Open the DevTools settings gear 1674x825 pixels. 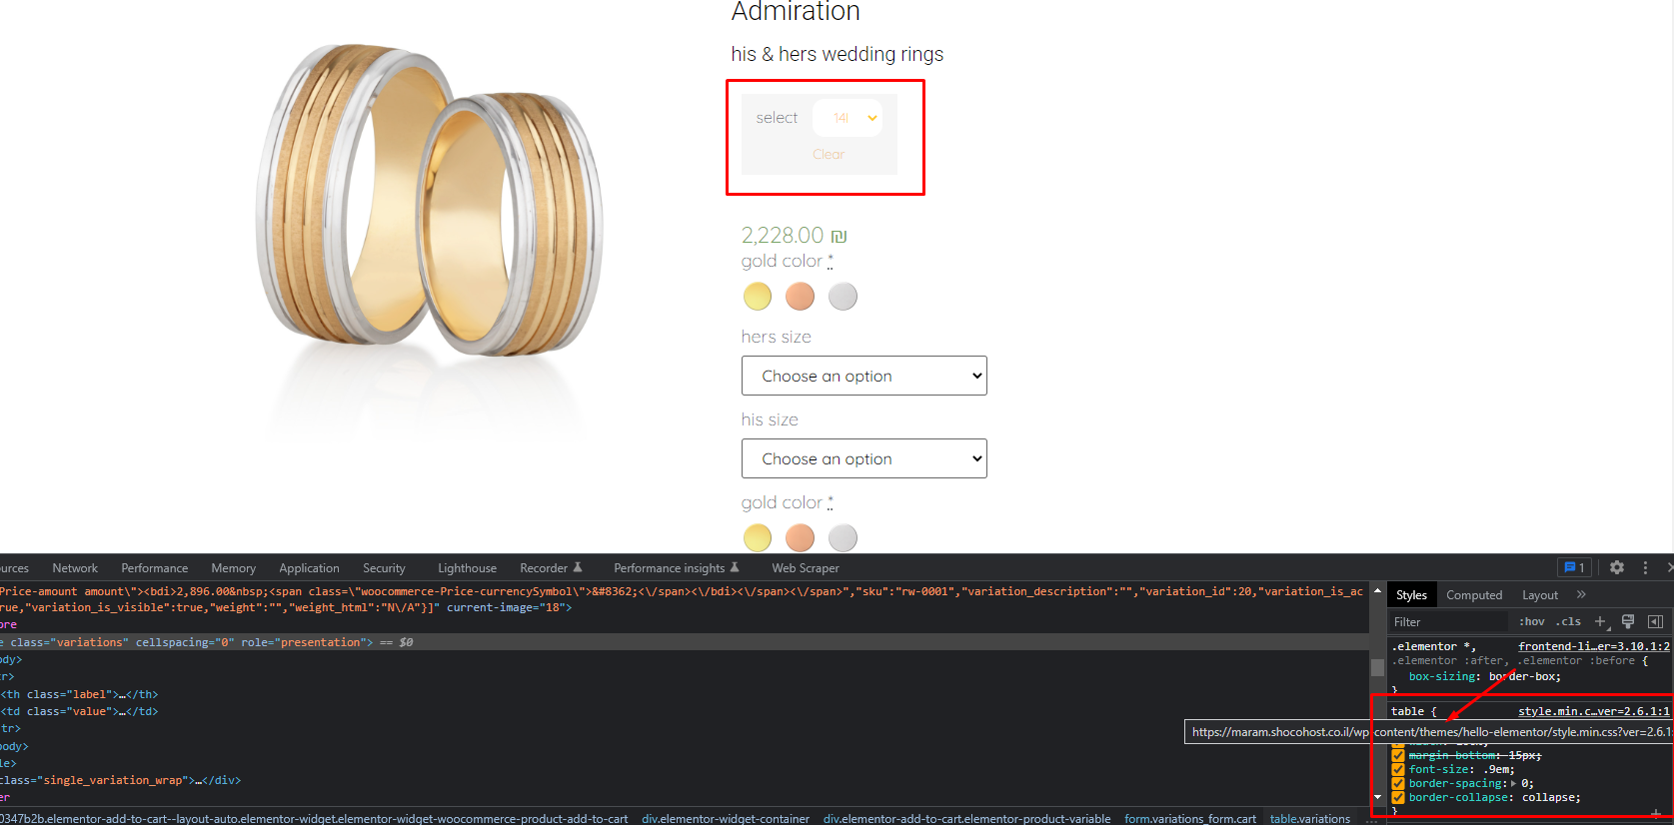1617,567
